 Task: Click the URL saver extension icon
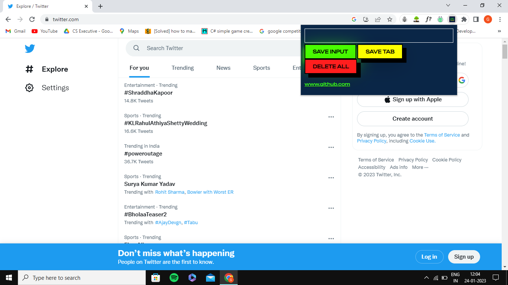(452, 19)
